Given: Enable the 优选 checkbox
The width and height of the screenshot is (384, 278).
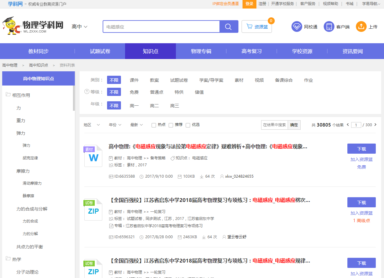Looking at the screenshot, I should click(x=188, y=125).
